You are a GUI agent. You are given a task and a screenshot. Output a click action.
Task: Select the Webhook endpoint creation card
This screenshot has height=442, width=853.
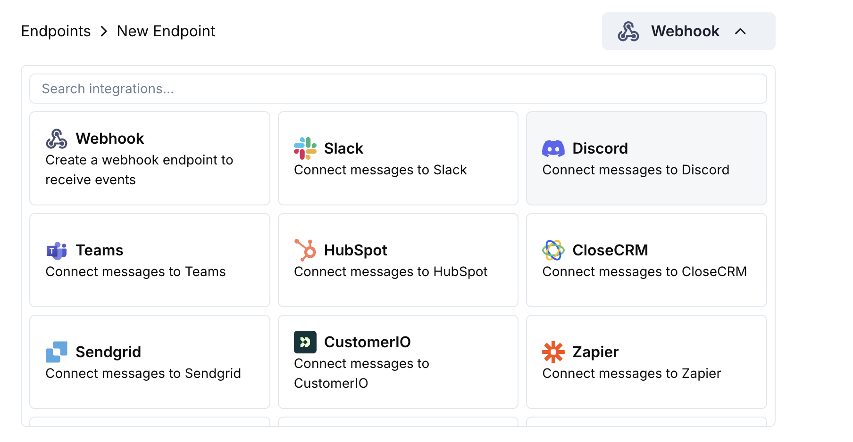tap(149, 158)
